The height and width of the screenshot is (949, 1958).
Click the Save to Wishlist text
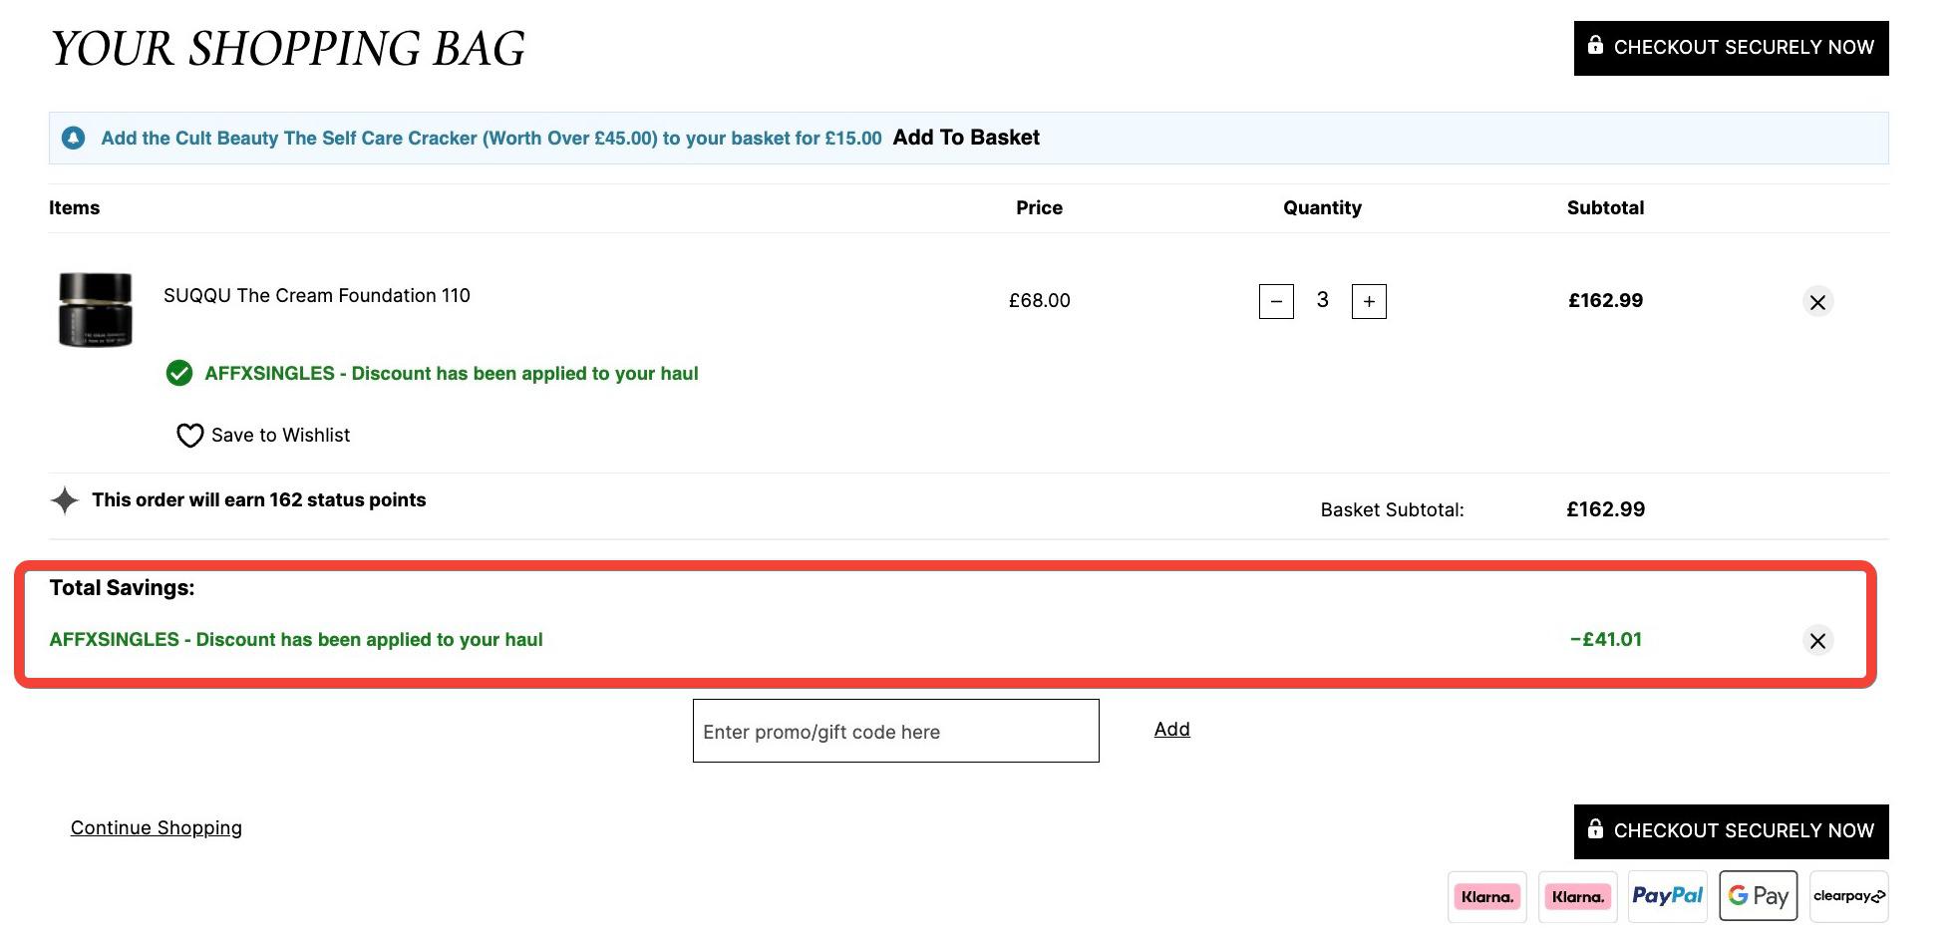[x=281, y=436]
